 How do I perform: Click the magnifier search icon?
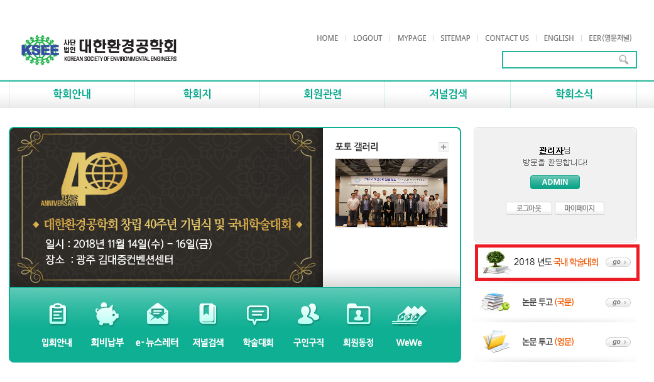(624, 60)
